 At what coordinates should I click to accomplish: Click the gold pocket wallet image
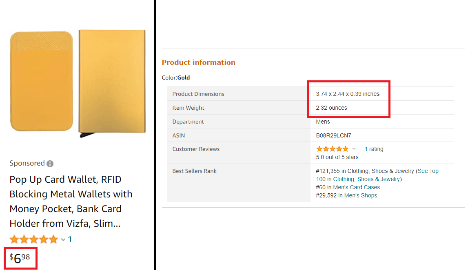click(42, 82)
